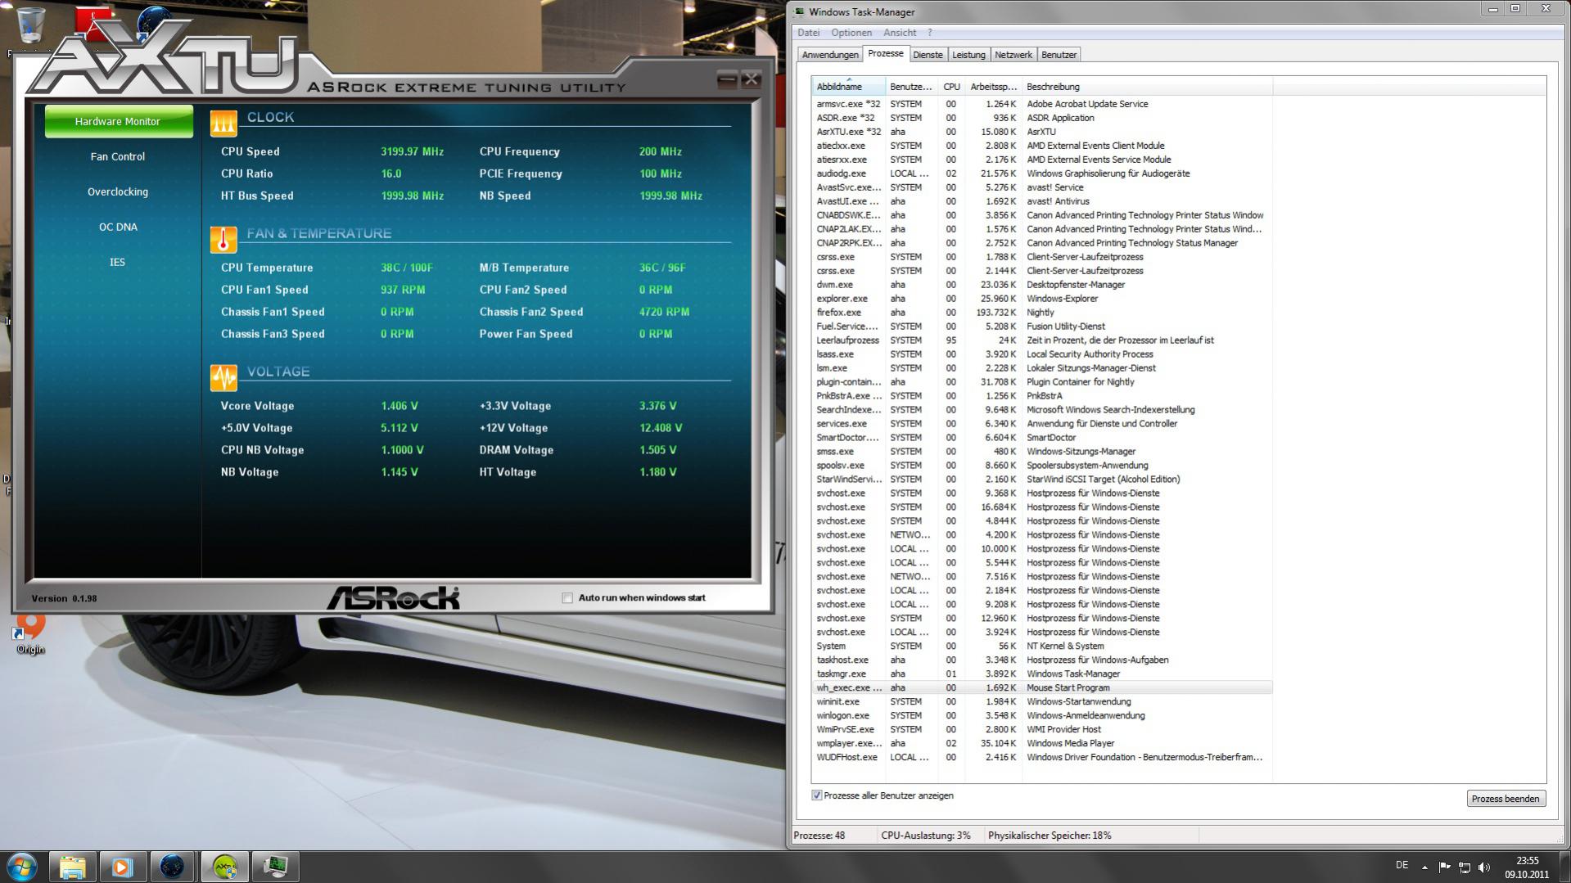Sort by the Benutzername column header

coord(911,87)
